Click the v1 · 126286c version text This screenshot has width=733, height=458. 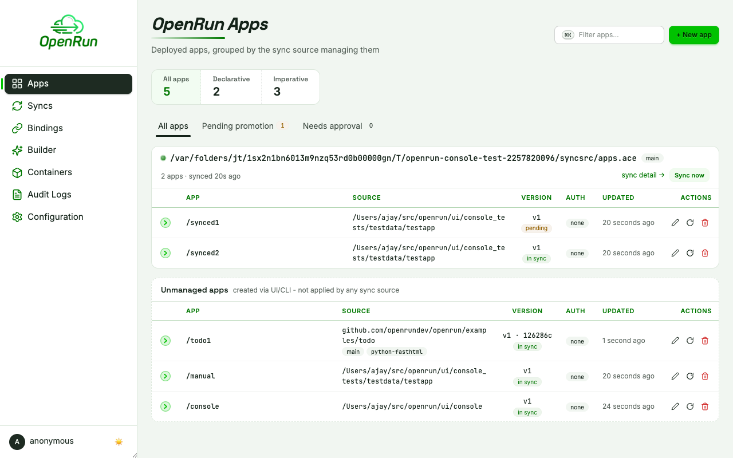(527, 335)
